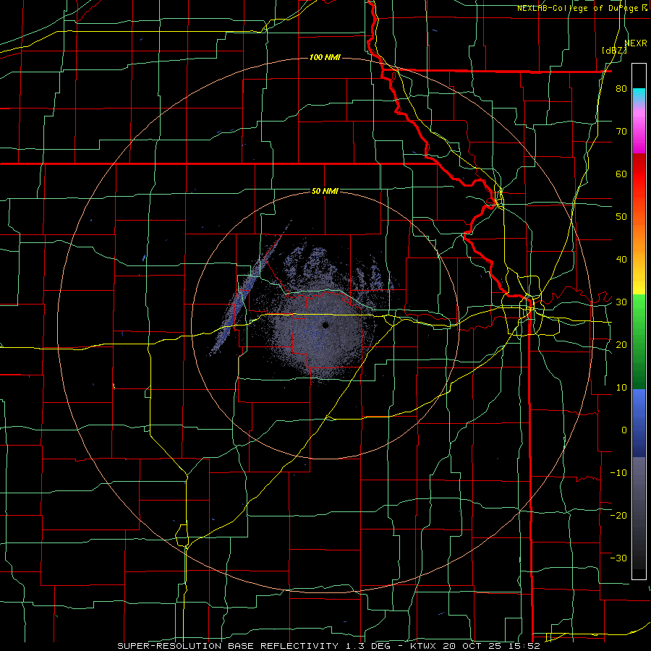Click the 80 dBZ scale value
Image resolution: width=651 pixels, height=651 pixels.
click(621, 89)
